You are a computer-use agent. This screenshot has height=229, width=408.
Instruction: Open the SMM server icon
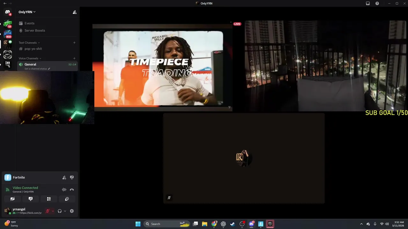[x=8, y=64]
